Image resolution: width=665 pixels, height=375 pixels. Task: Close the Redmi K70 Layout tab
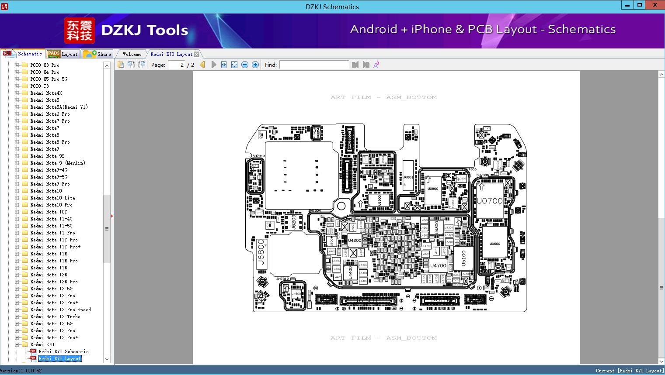pyautogui.click(x=197, y=55)
